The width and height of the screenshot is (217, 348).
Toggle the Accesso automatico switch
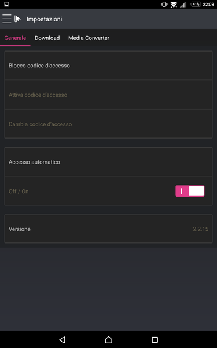click(190, 191)
